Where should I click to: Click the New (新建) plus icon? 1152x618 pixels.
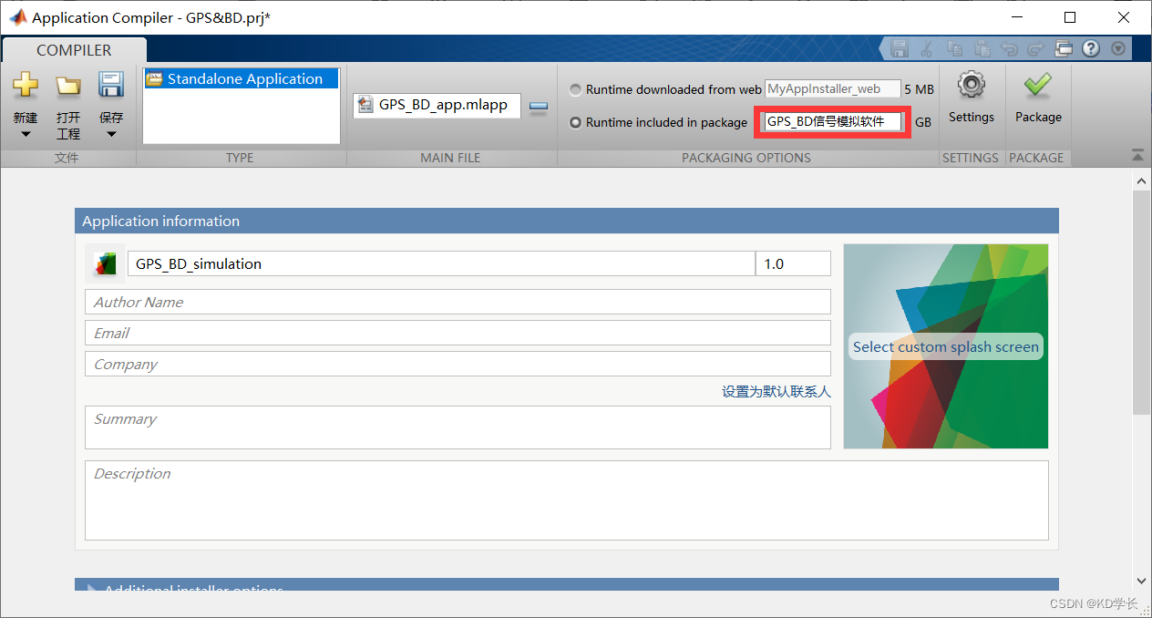point(26,86)
